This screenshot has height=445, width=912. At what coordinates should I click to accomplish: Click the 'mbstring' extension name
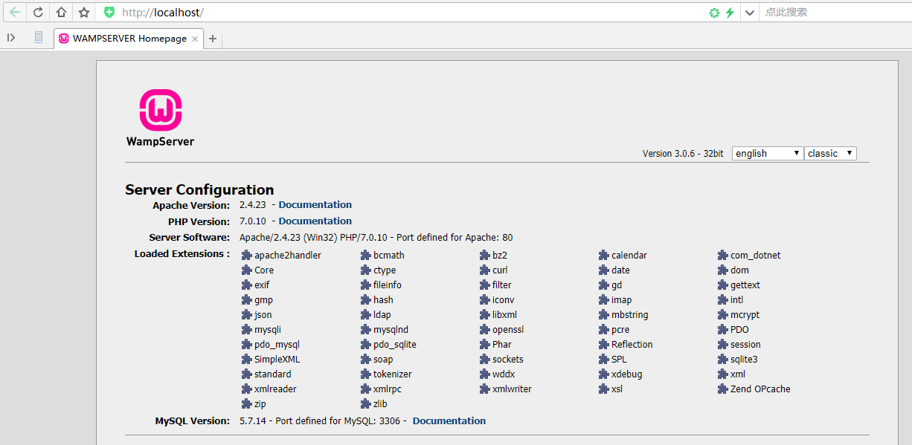coord(629,315)
